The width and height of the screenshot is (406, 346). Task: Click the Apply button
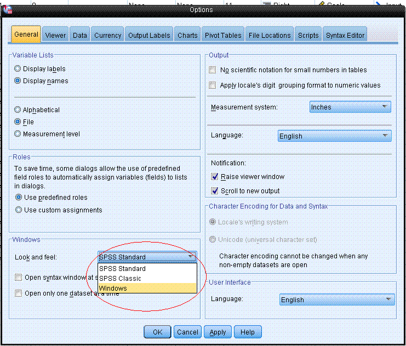pyautogui.click(x=218, y=332)
